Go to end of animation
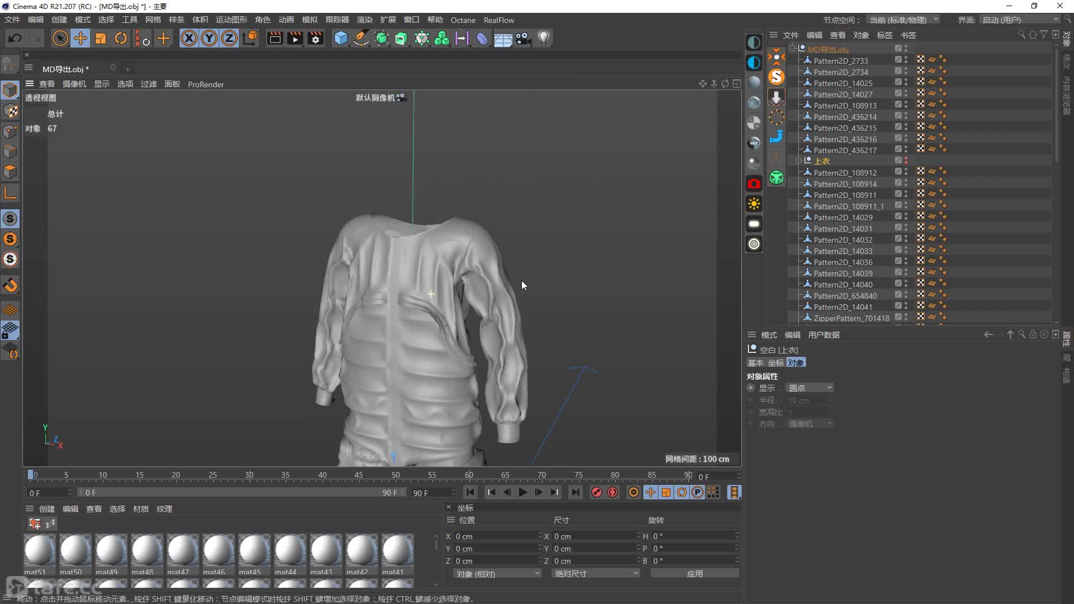The height and width of the screenshot is (604, 1074). pyautogui.click(x=575, y=492)
